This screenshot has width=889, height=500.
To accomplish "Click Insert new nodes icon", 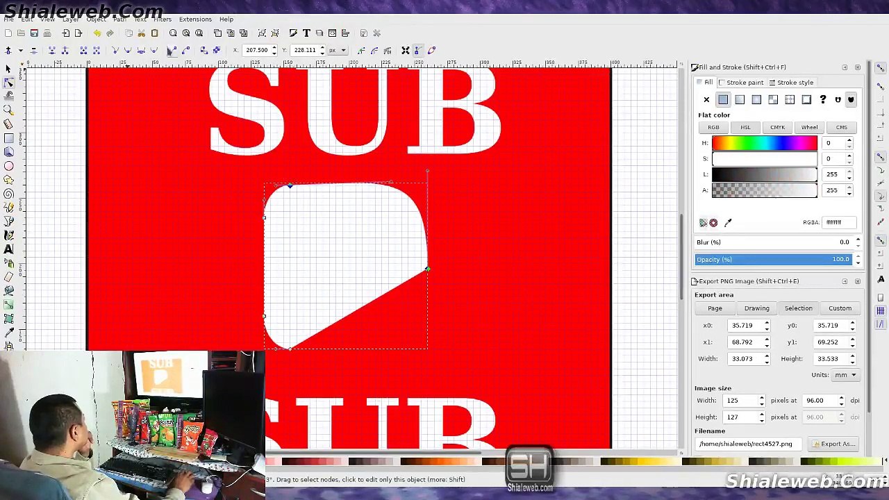I will pyautogui.click(x=8, y=50).
